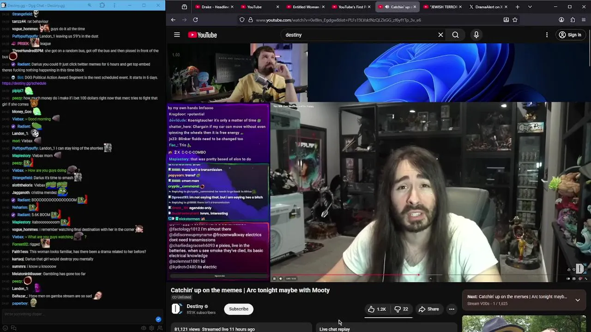Close the Catchin' up tab
The image size is (591, 332).
point(415,7)
